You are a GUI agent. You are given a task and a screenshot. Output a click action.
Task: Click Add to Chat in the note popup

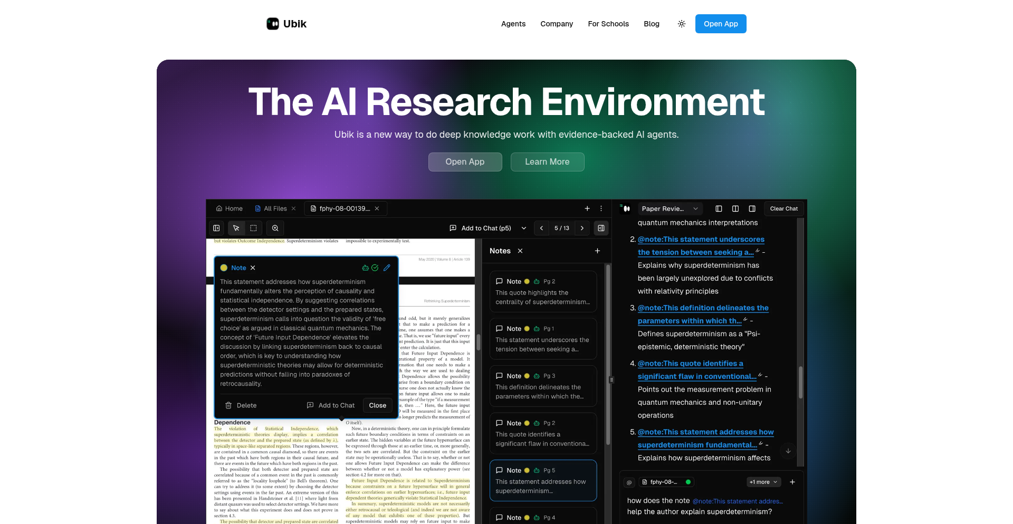coord(331,405)
